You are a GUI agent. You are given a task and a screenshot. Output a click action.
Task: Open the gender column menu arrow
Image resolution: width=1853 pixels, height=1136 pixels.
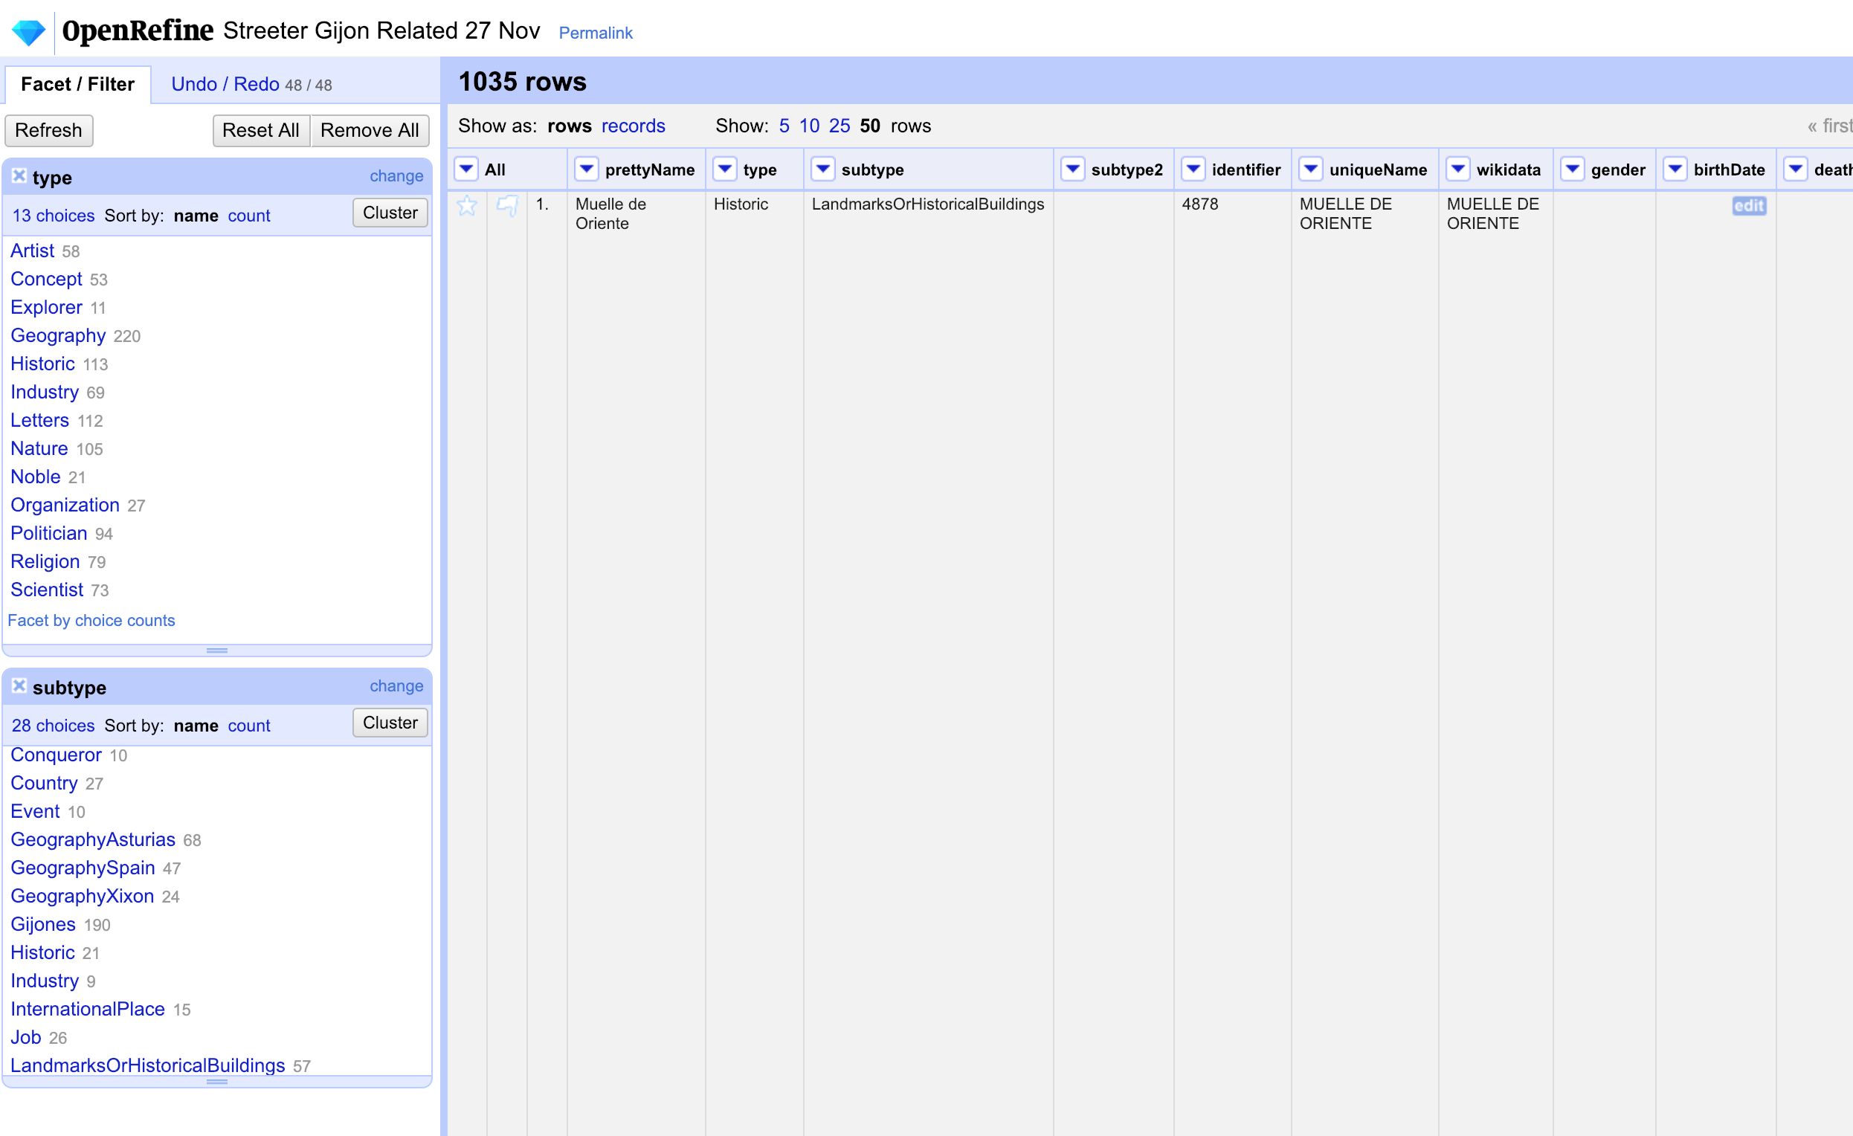pyautogui.click(x=1573, y=170)
